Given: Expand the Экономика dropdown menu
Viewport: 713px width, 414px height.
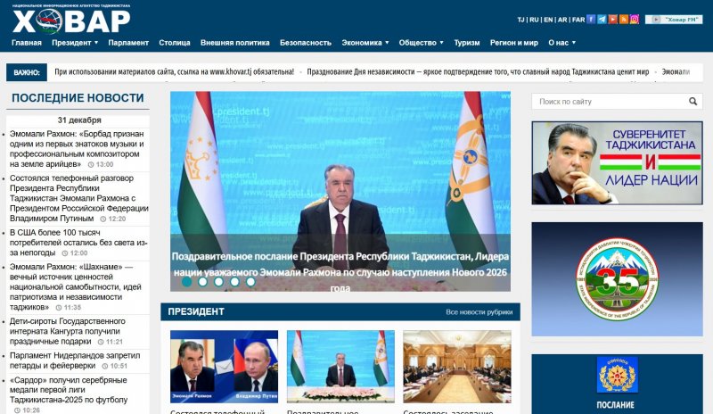Looking at the screenshot, I should (x=365, y=42).
